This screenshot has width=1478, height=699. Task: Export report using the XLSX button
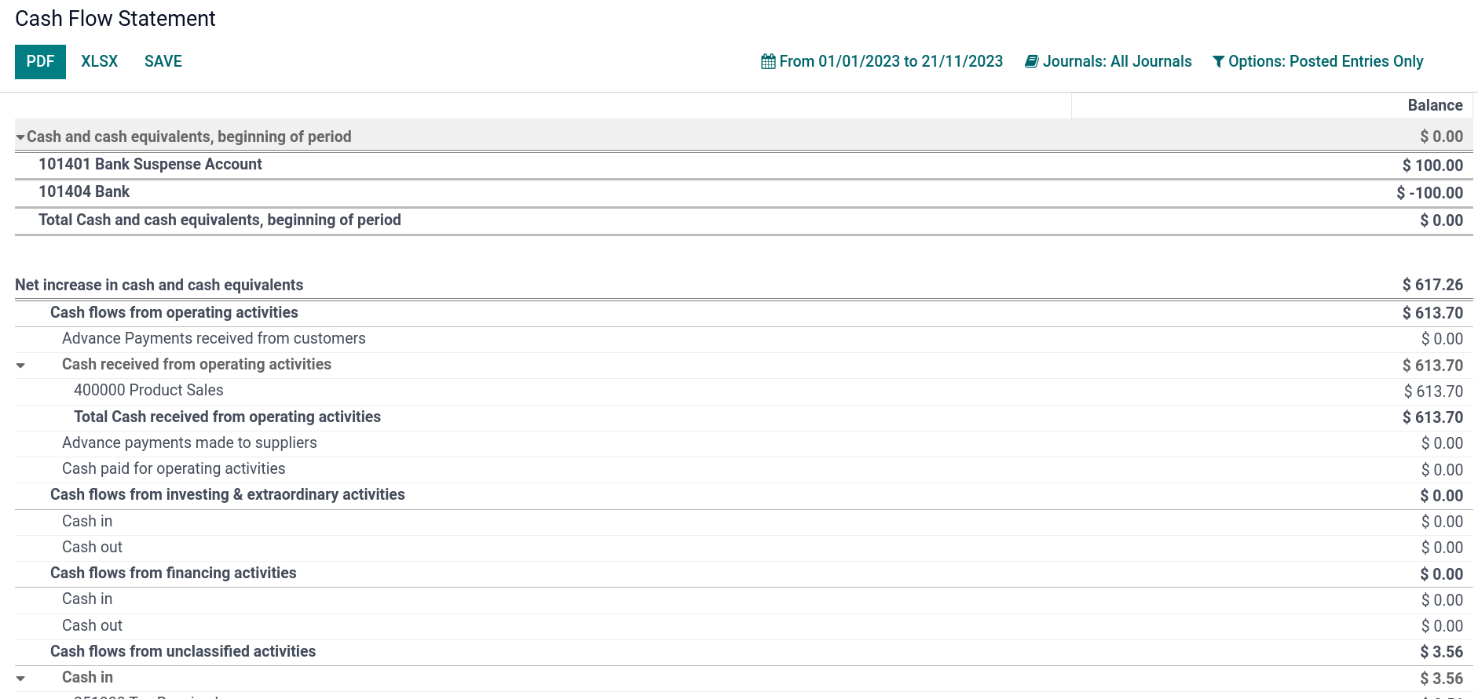100,62
